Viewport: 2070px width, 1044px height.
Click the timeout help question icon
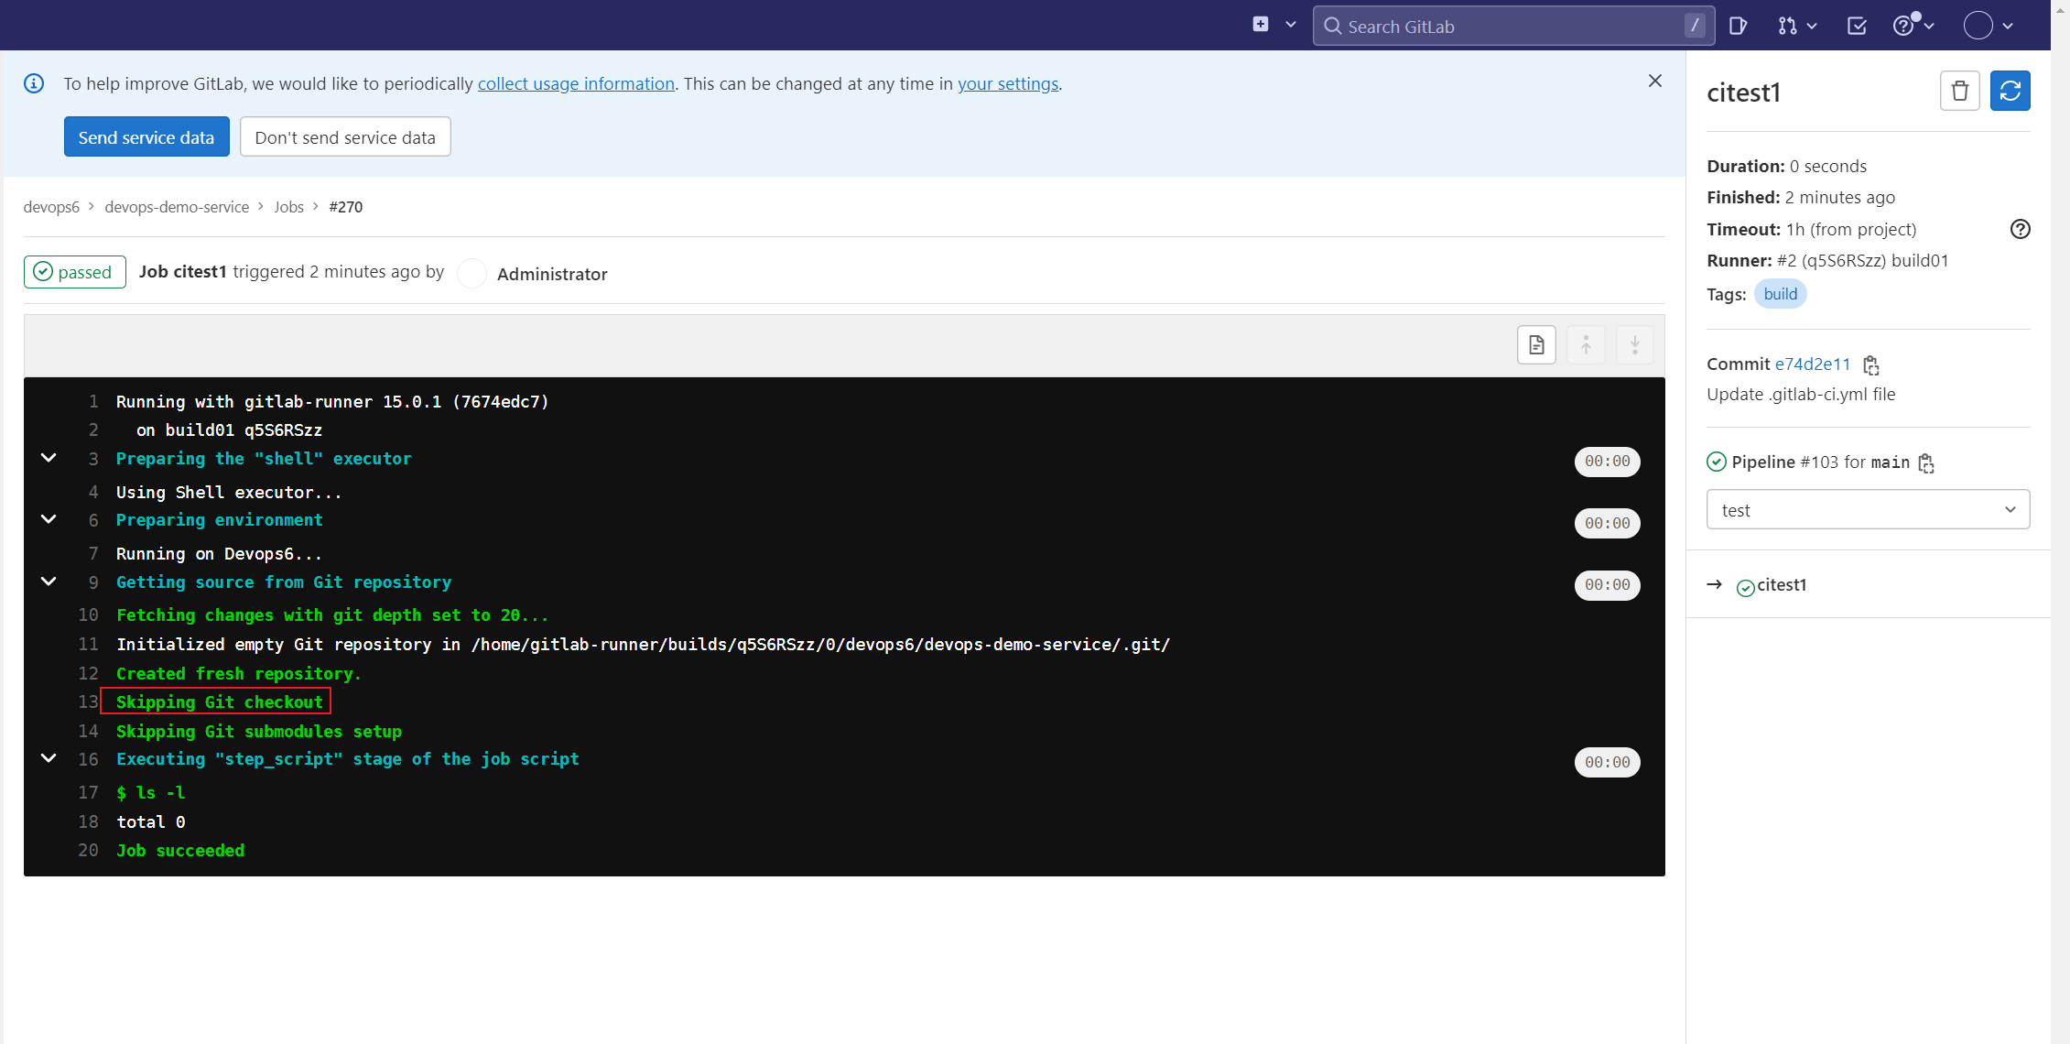click(x=2020, y=229)
